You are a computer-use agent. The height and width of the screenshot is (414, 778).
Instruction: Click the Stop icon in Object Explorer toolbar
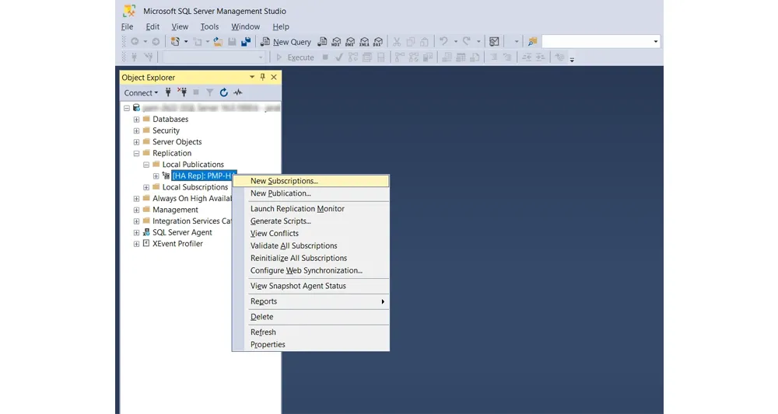196,92
